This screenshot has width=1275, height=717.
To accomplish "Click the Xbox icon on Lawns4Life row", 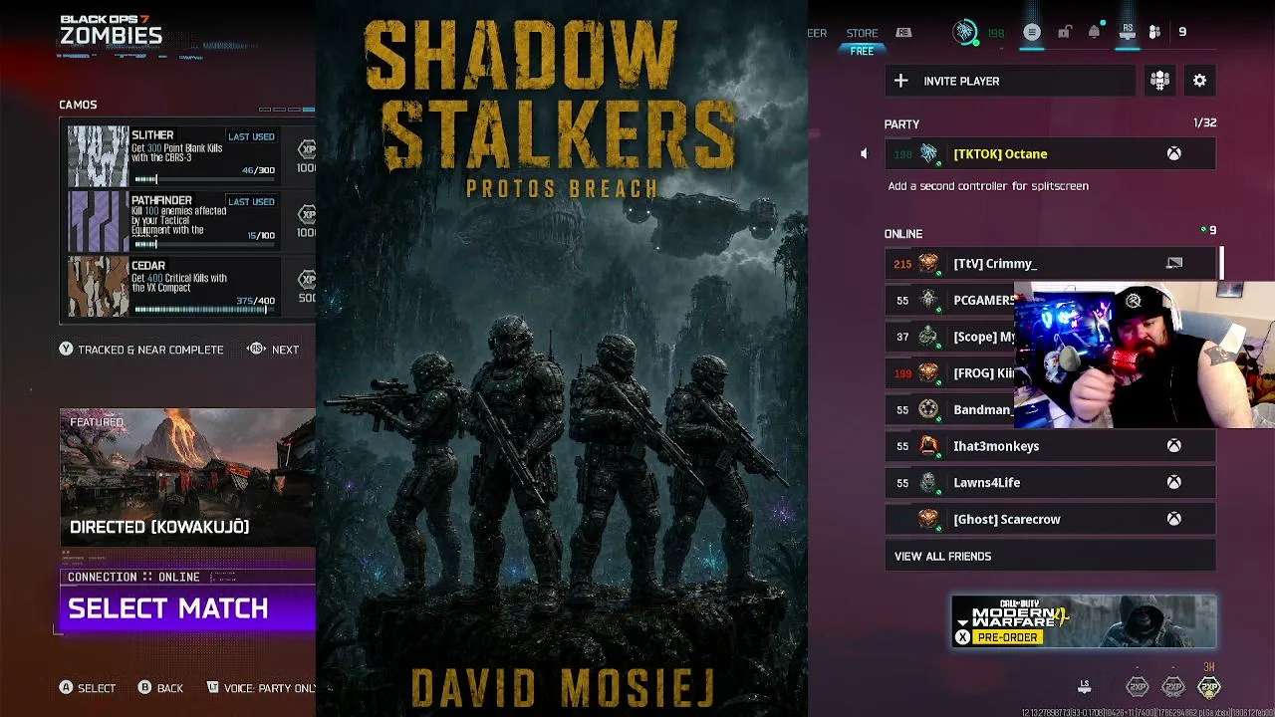I will tap(1174, 482).
